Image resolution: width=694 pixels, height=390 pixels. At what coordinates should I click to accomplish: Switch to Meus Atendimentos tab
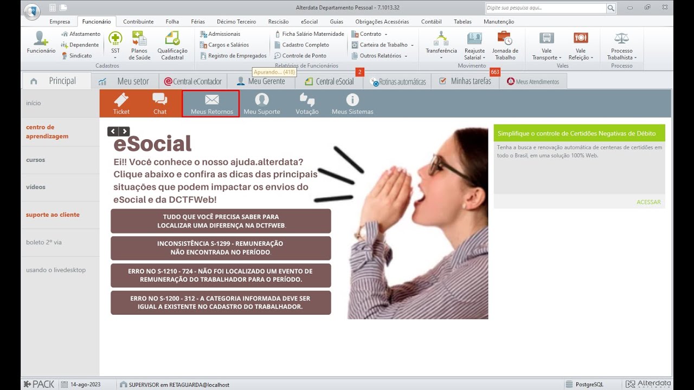[x=533, y=82]
